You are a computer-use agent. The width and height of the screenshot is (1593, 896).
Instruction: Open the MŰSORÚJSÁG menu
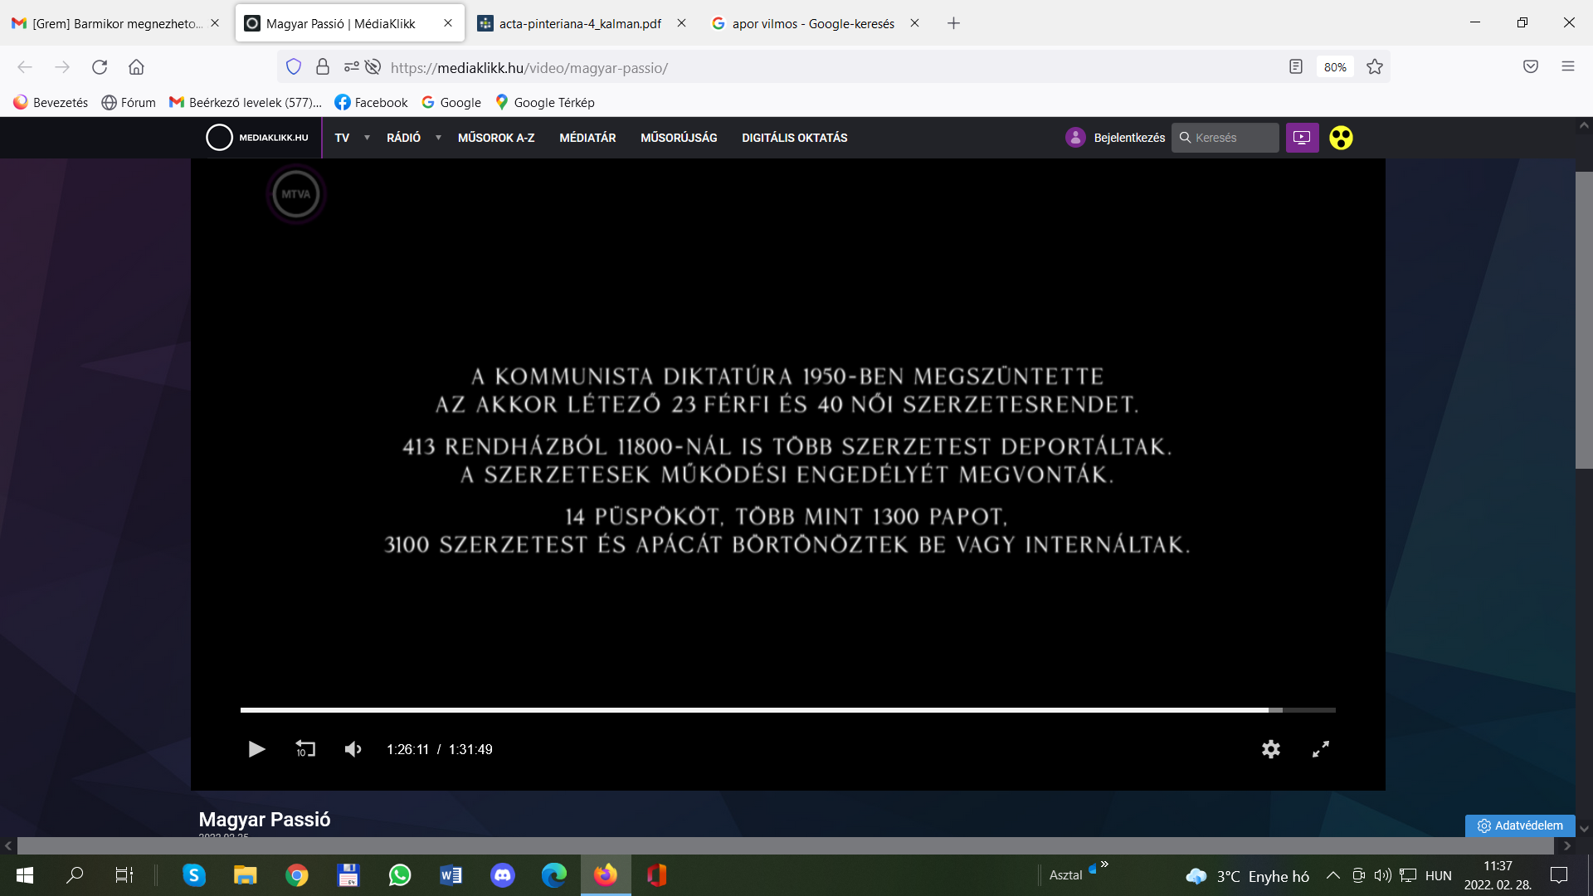pyautogui.click(x=679, y=138)
